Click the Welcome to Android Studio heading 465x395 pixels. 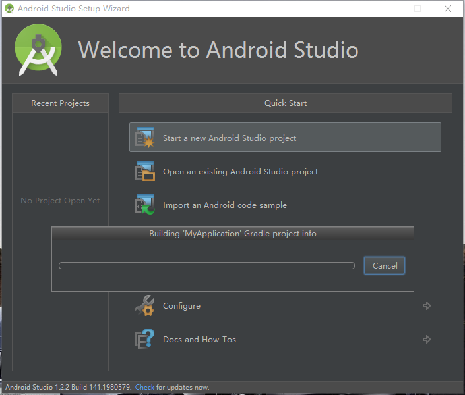point(218,50)
